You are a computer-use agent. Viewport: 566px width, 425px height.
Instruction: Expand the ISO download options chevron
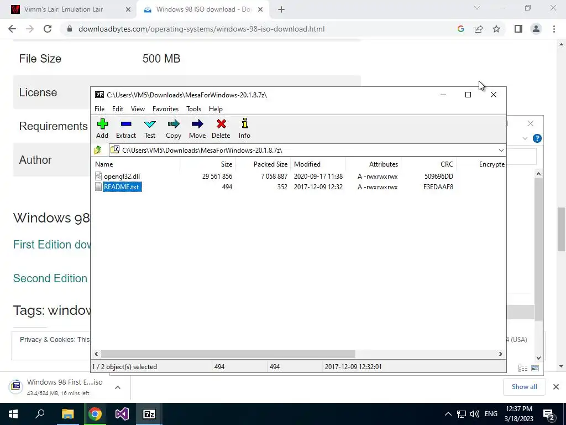[118, 387]
